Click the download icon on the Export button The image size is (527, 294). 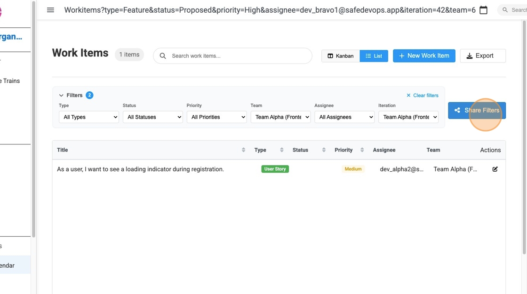pos(469,56)
